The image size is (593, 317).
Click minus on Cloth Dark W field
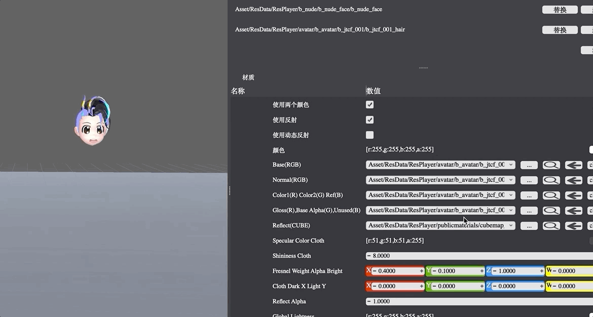point(555,286)
